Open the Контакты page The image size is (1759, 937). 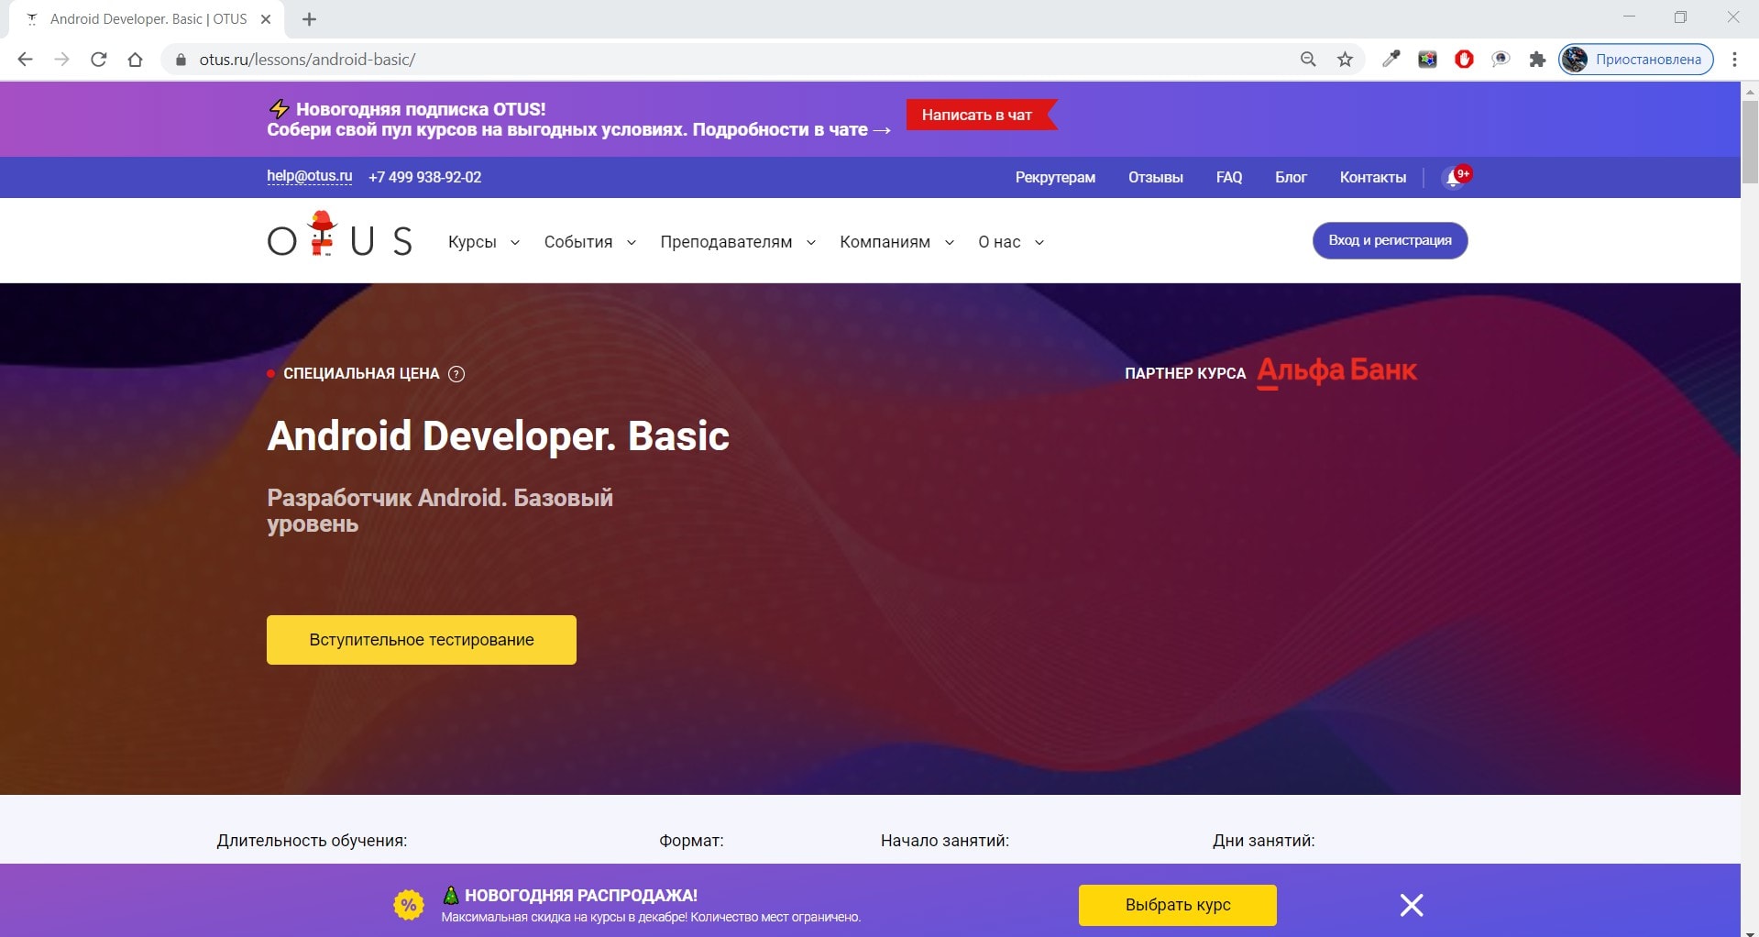tap(1372, 177)
